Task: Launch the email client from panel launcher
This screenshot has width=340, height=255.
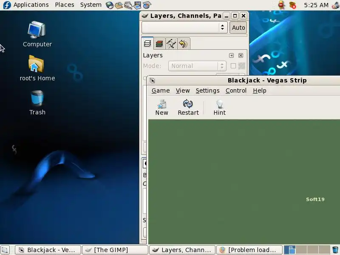Action: pyautogui.click(x=119, y=5)
